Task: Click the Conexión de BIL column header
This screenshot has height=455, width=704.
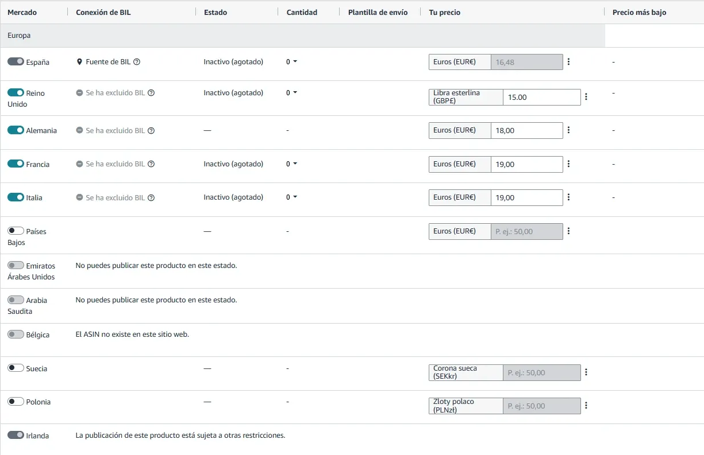Action: coord(103,13)
